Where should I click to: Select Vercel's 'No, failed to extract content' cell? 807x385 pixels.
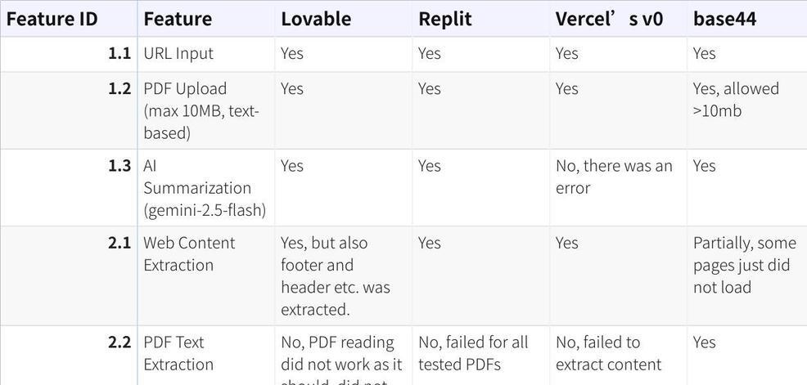click(608, 353)
